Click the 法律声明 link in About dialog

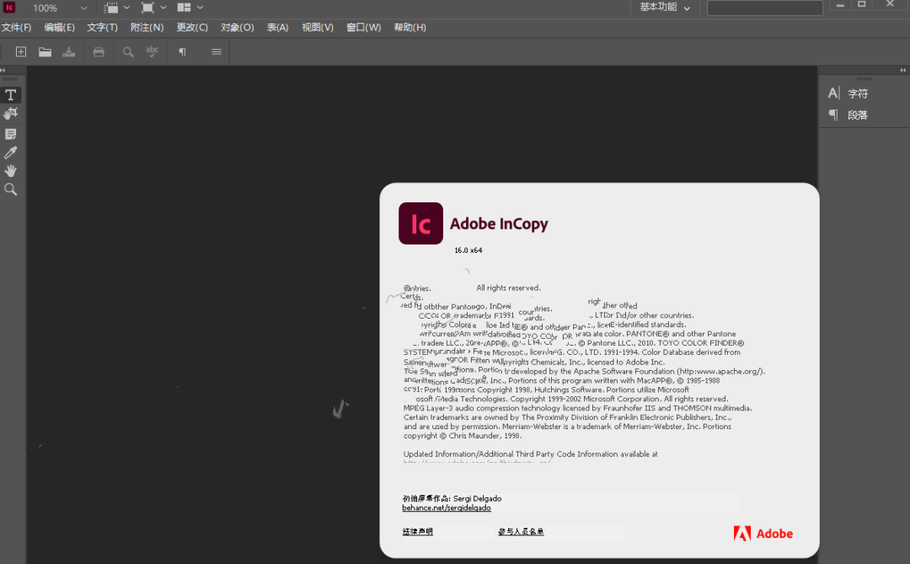pos(417,531)
